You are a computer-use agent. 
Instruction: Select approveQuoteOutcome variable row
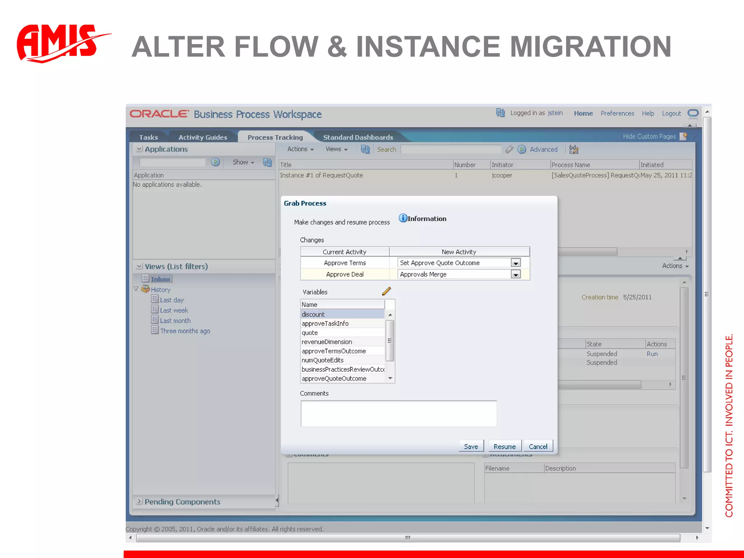343,379
